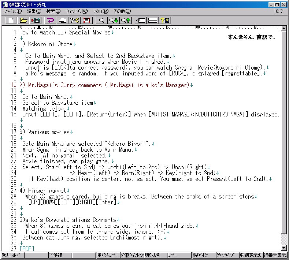This screenshot has height=260, width=289.
Task: Click the タグジャンプ function key button
Action: 227,255
